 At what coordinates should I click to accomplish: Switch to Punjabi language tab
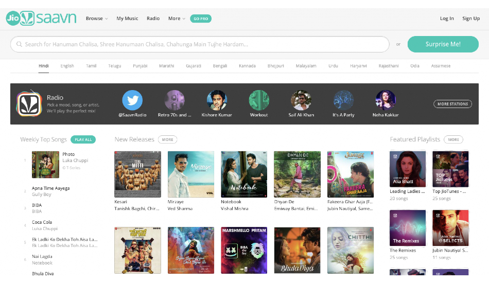140,66
